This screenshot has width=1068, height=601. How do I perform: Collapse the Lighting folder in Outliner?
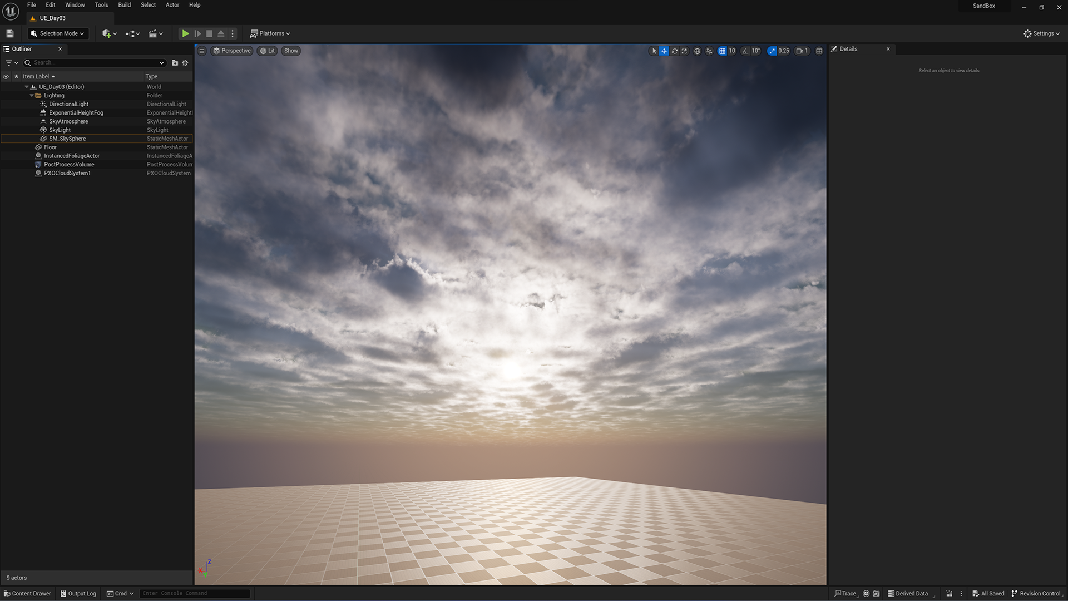point(32,96)
